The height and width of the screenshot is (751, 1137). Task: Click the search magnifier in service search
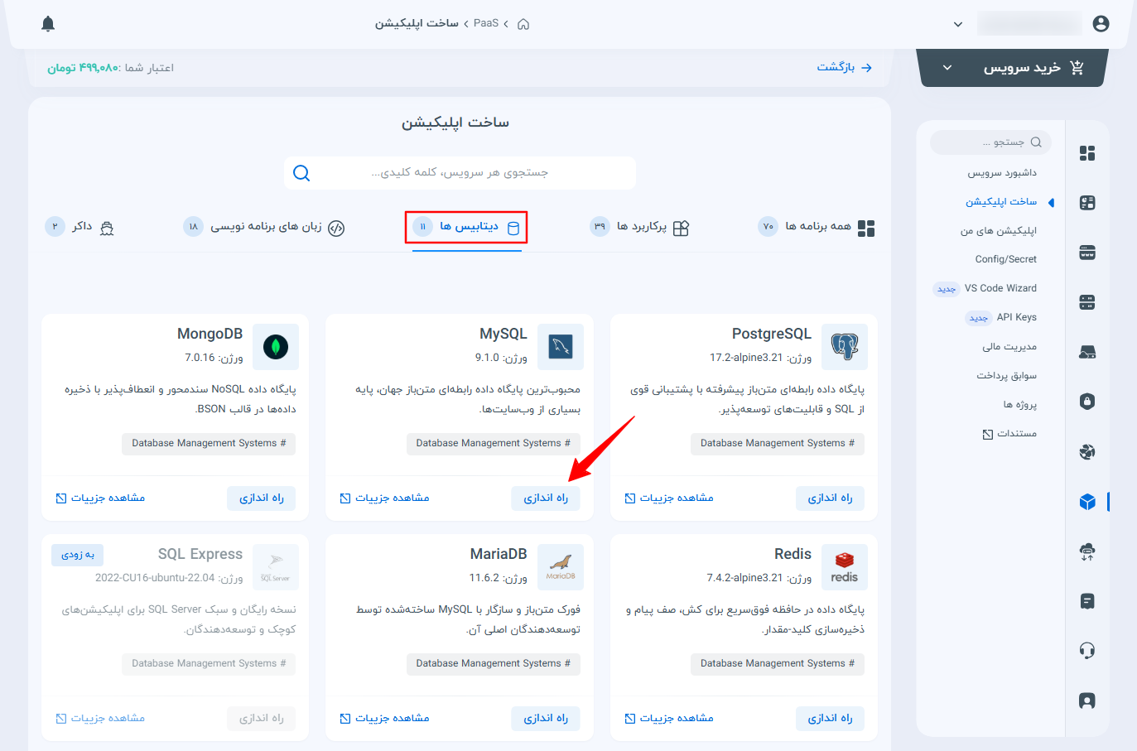(301, 173)
